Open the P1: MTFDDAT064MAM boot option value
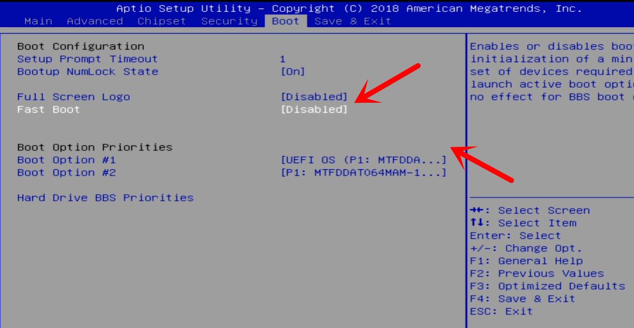The image size is (634, 328). click(363, 173)
